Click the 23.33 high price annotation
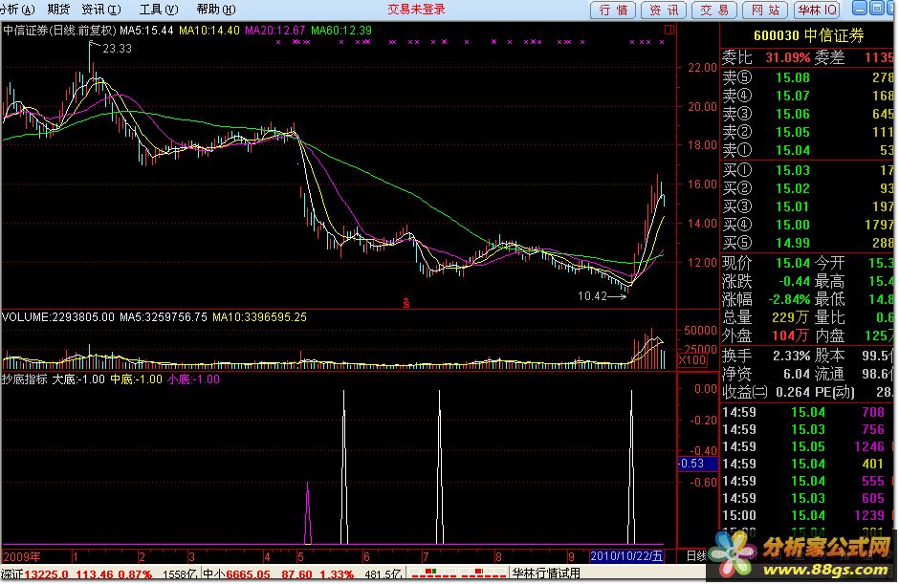 [117, 49]
